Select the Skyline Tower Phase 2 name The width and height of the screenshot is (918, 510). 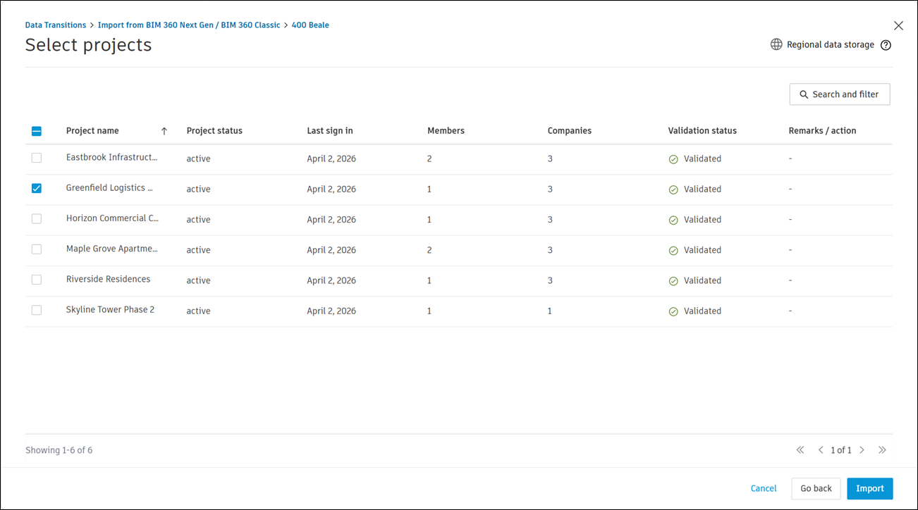click(x=110, y=309)
